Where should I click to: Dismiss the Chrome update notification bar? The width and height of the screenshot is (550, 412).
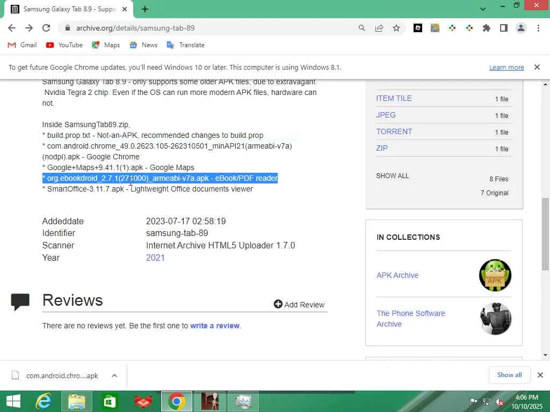(x=537, y=67)
